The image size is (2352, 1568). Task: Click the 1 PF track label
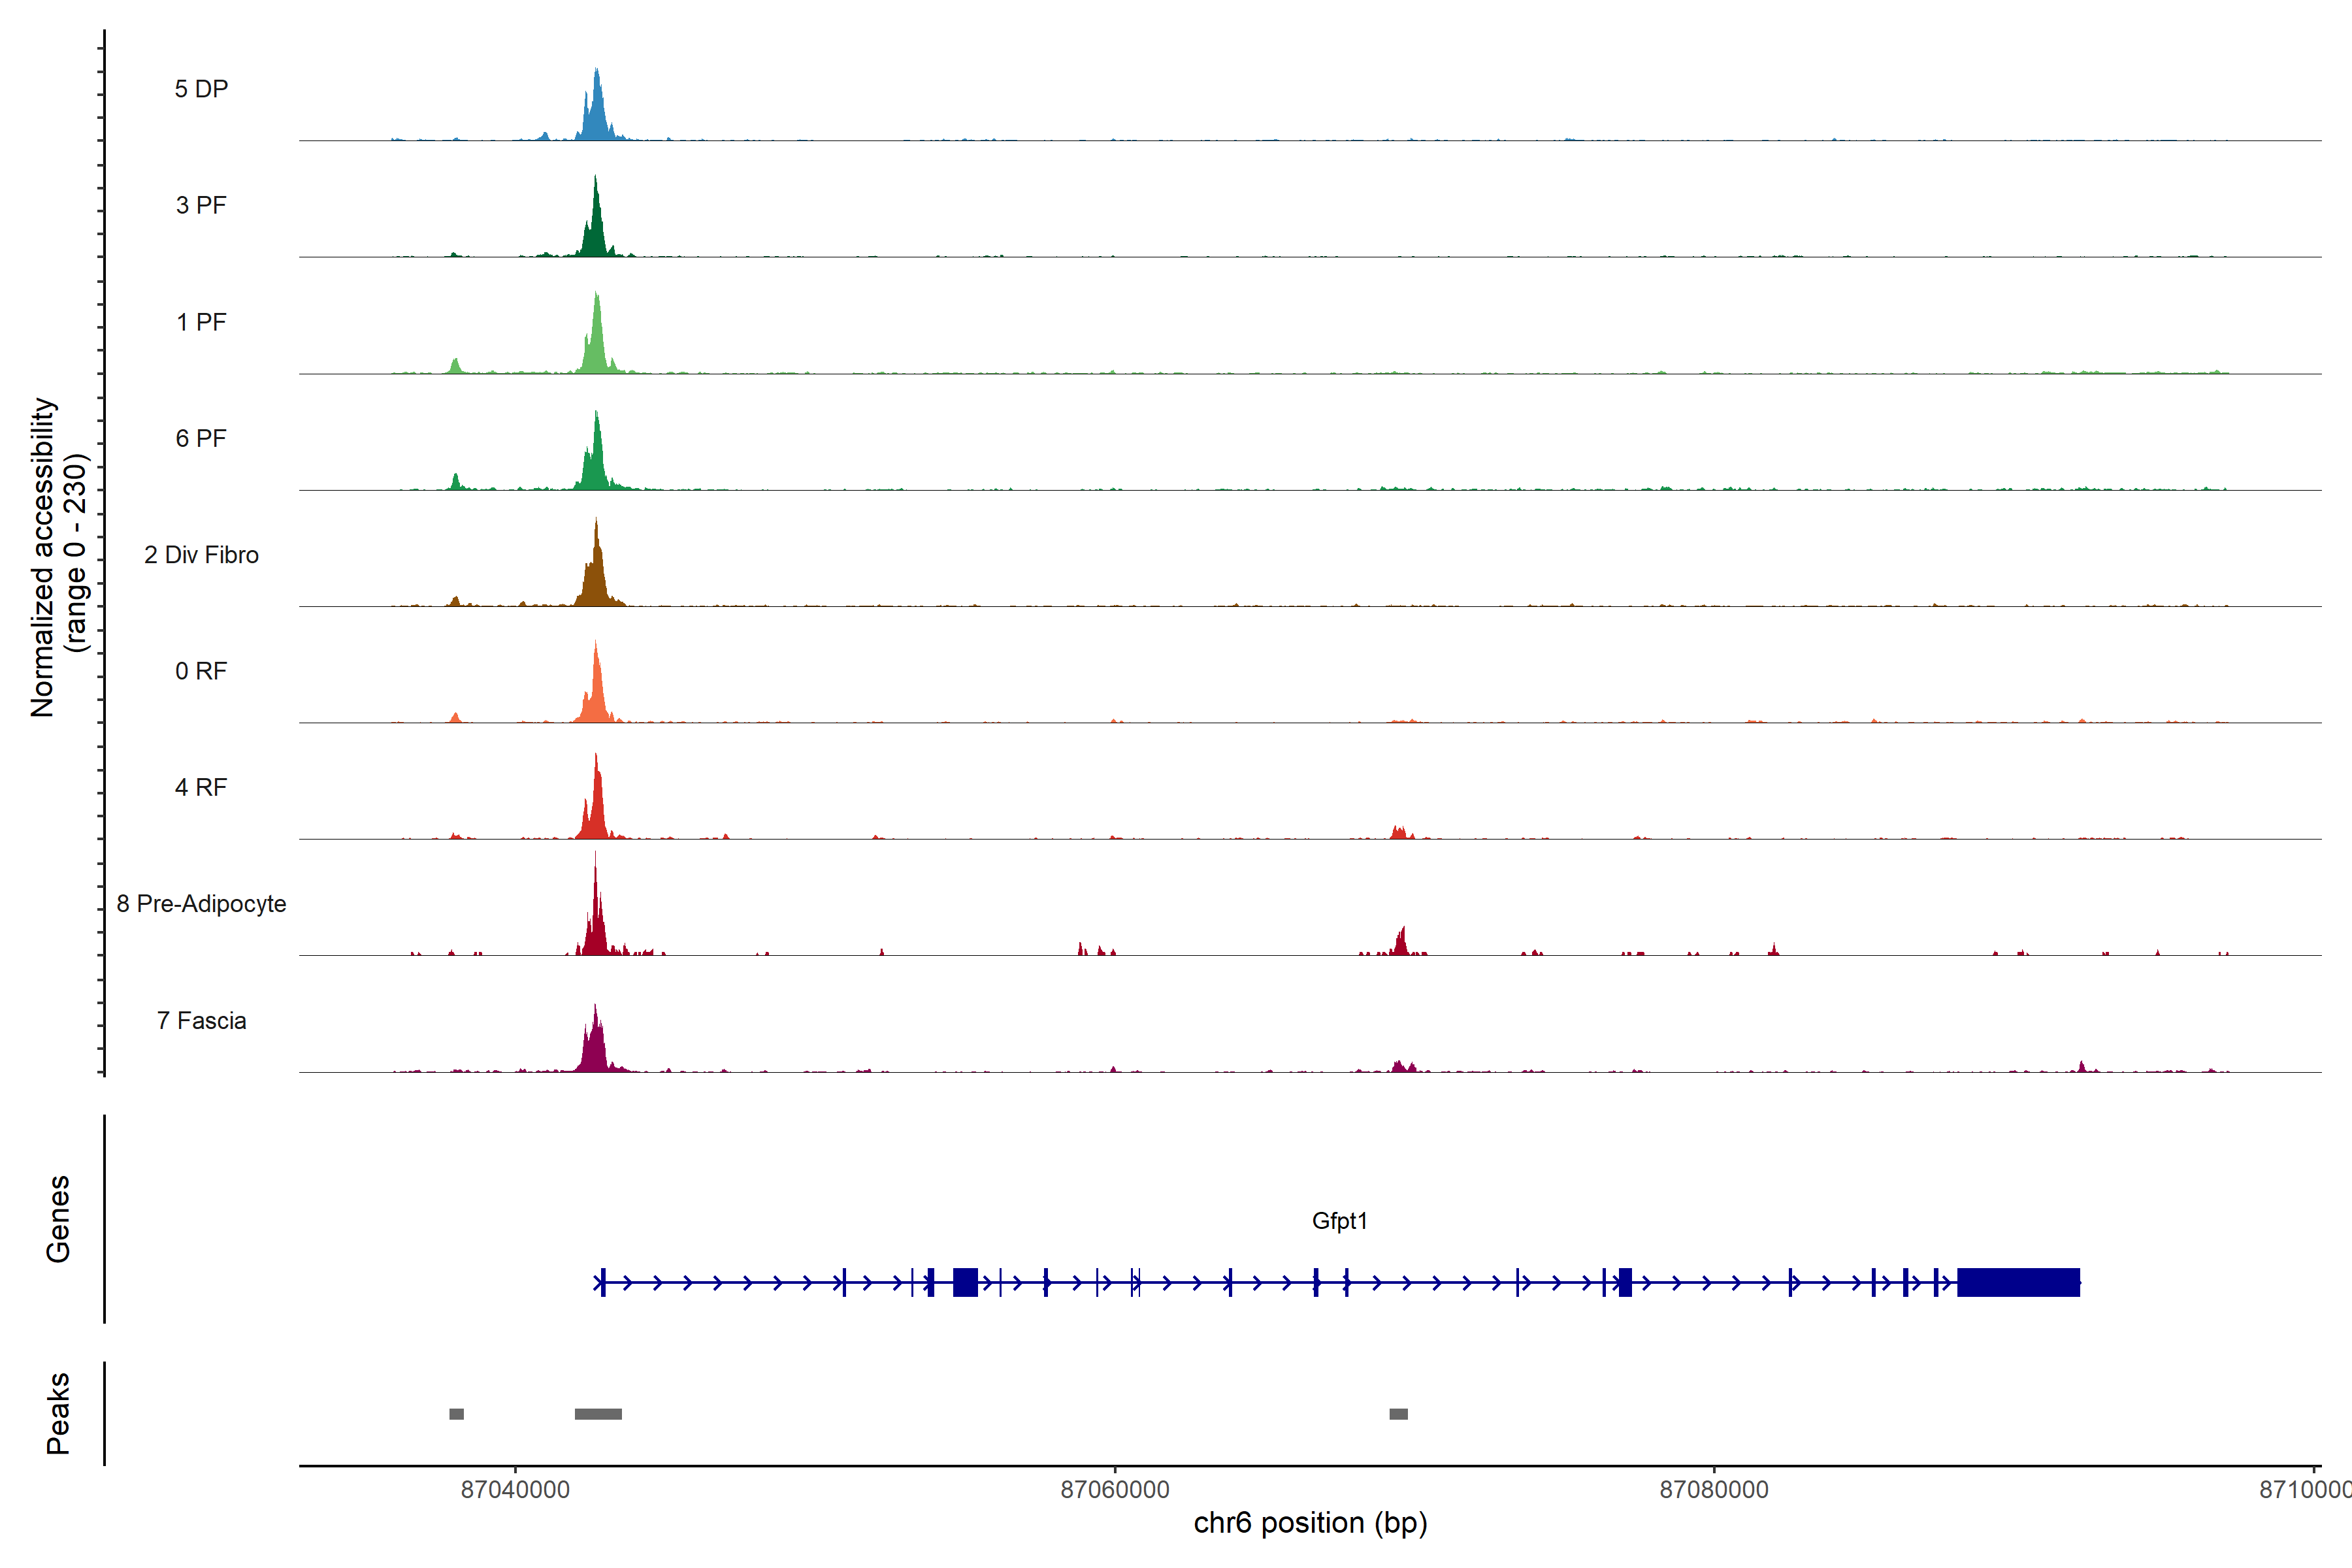[201, 322]
